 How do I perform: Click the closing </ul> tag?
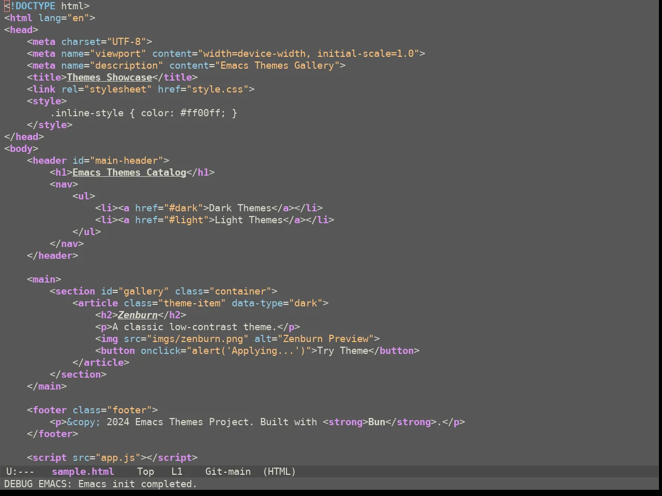87,232
